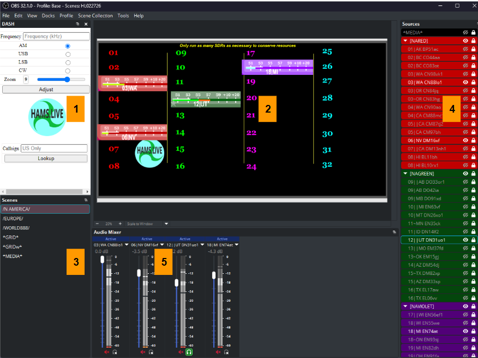Open the Docks menu
This screenshot has width=478, height=358.
click(x=49, y=16)
